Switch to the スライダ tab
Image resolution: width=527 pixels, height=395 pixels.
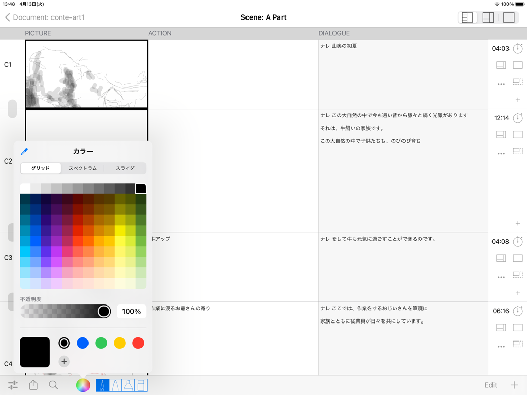click(125, 168)
